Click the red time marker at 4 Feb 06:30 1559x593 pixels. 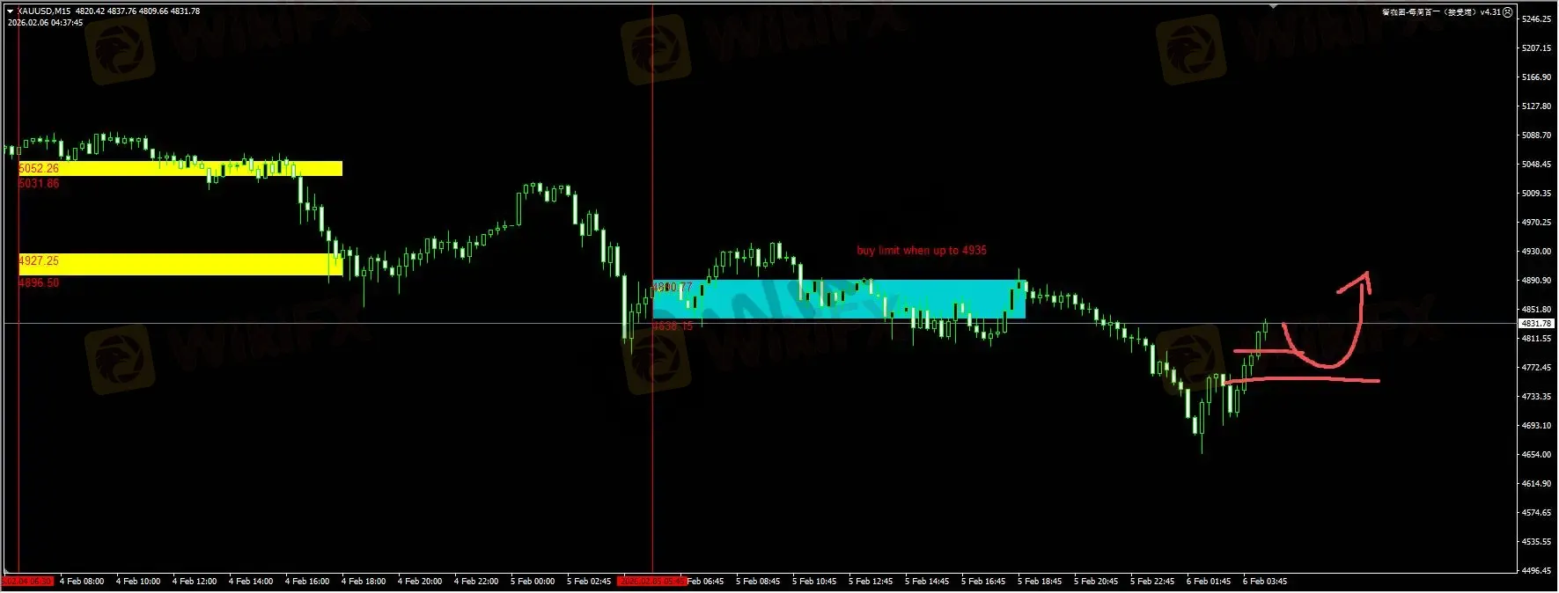click(27, 582)
